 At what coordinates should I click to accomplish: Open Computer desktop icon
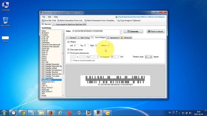pos(5,6)
